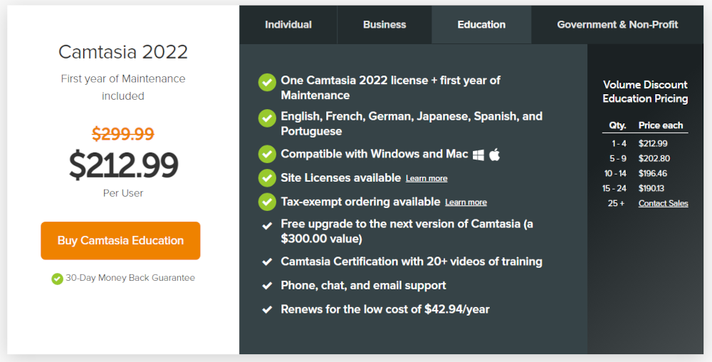Image resolution: width=712 pixels, height=362 pixels.
Task: Click the Apple logo icon
Action: (x=495, y=155)
